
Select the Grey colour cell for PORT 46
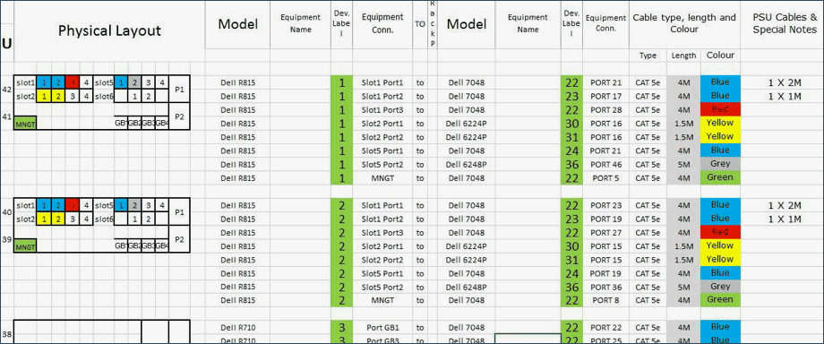[720, 164]
